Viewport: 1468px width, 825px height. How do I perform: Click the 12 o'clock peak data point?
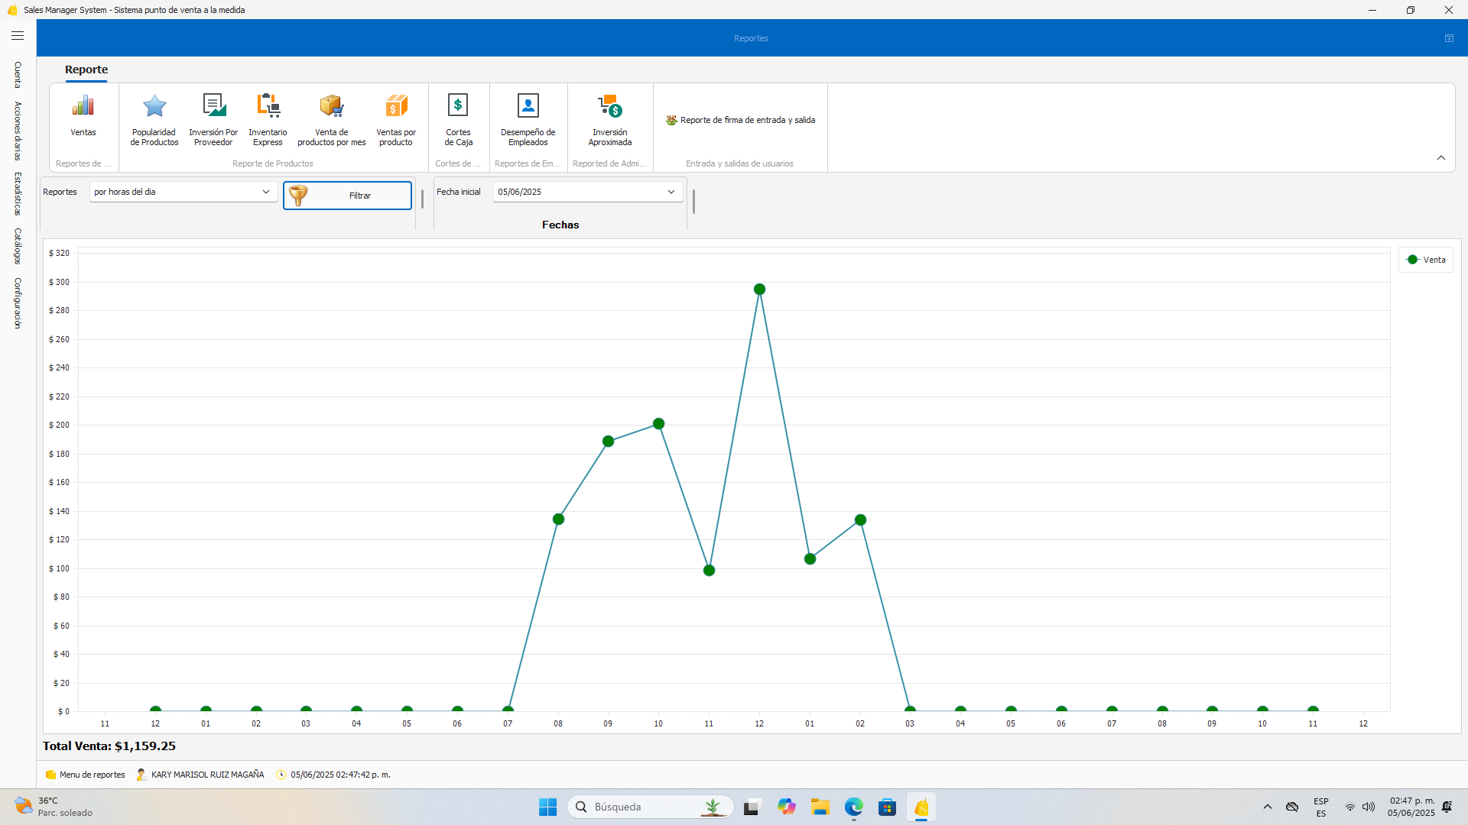[x=759, y=290]
